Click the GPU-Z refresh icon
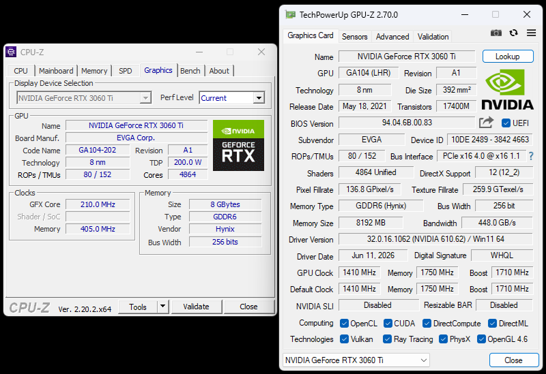The width and height of the screenshot is (546, 374). click(514, 33)
